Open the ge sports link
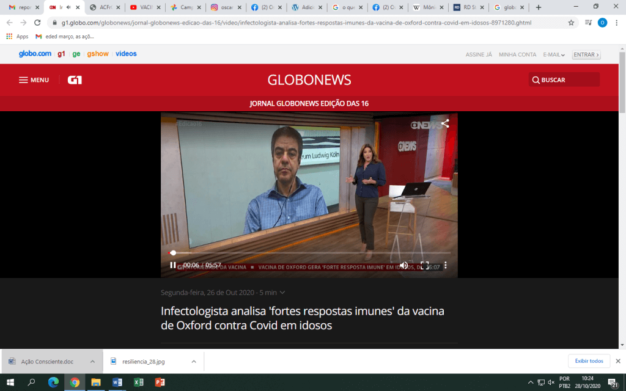Screen dimensions: 626x391 (x=76, y=54)
